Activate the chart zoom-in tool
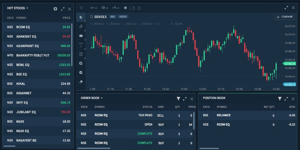 pyautogui.click(x=81, y=63)
